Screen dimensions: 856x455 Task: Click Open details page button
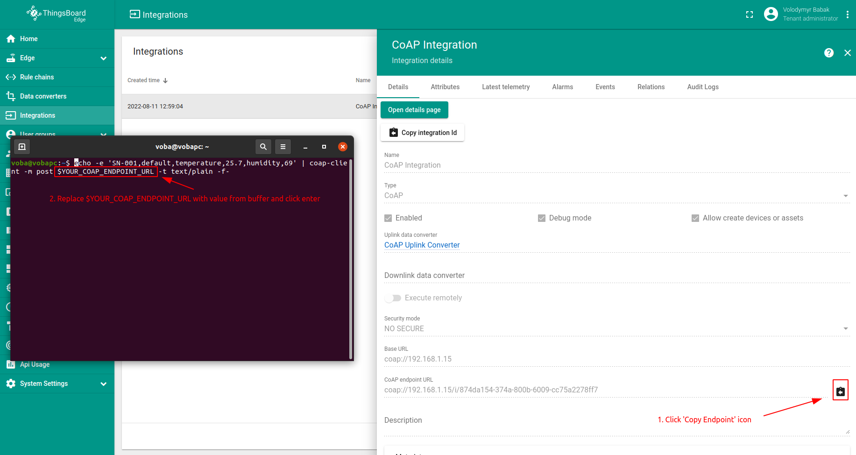click(x=414, y=110)
